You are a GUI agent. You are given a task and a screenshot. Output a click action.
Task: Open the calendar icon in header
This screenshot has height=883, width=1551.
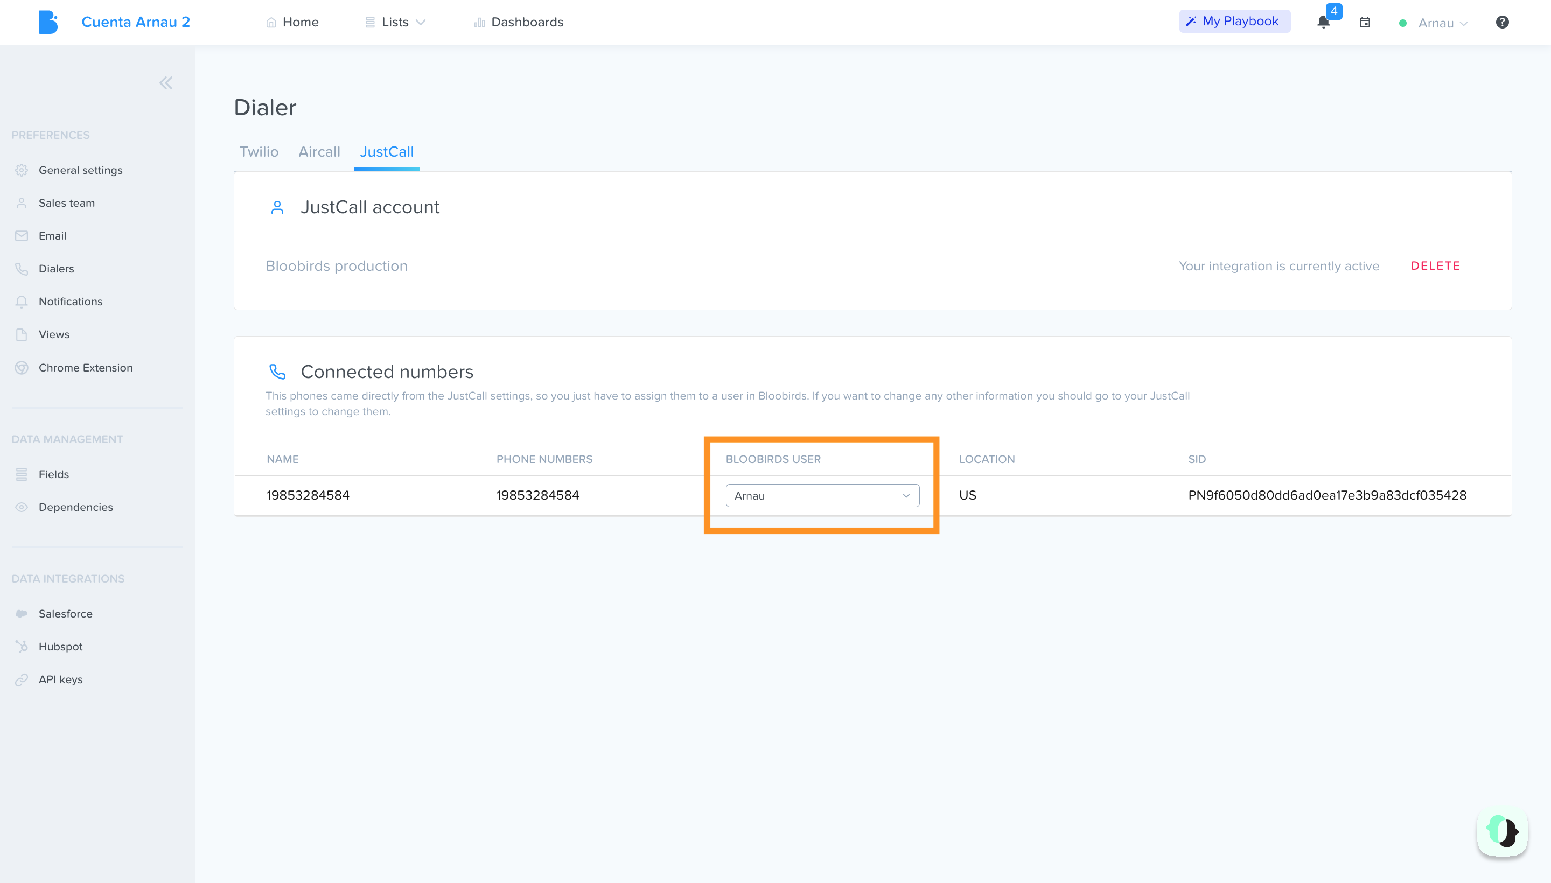(x=1365, y=23)
